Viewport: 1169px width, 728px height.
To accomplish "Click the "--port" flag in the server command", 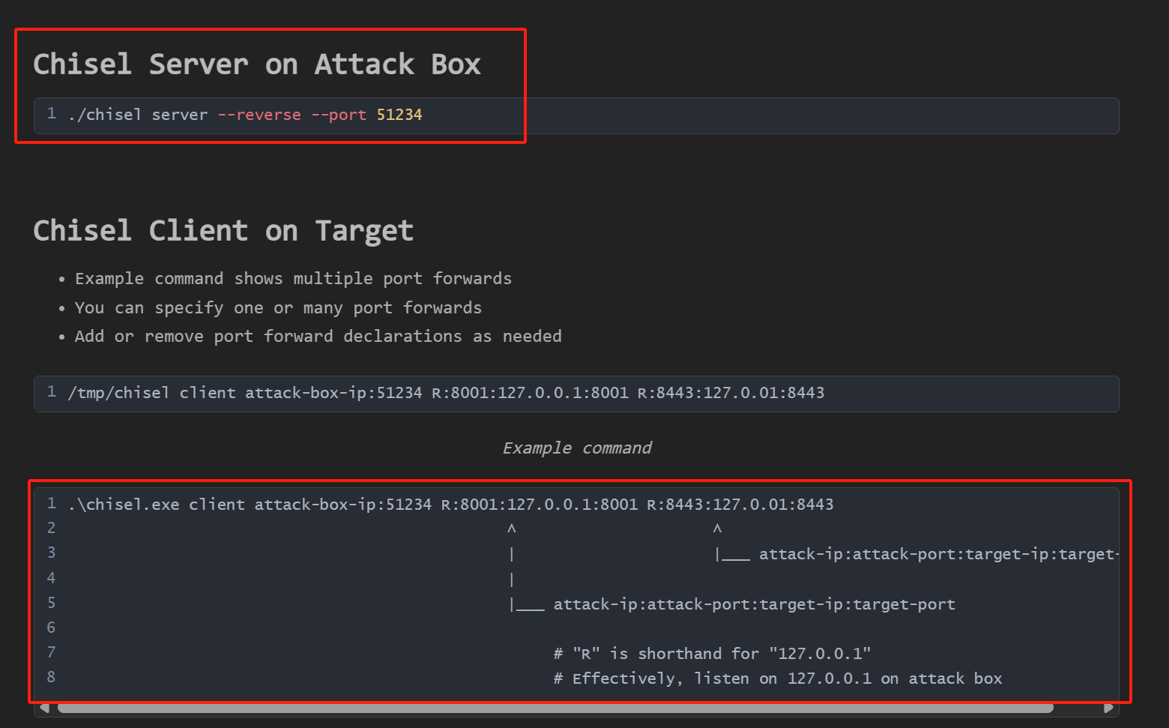I will click(x=339, y=115).
